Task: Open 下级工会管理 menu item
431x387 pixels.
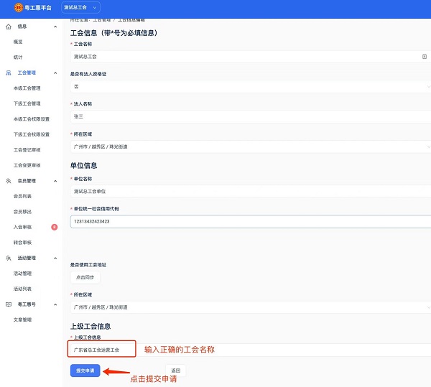Action: pos(27,103)
